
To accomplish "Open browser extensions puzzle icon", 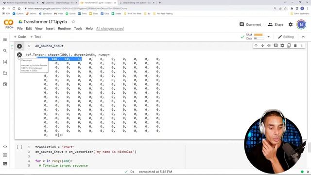I will 292,8.
